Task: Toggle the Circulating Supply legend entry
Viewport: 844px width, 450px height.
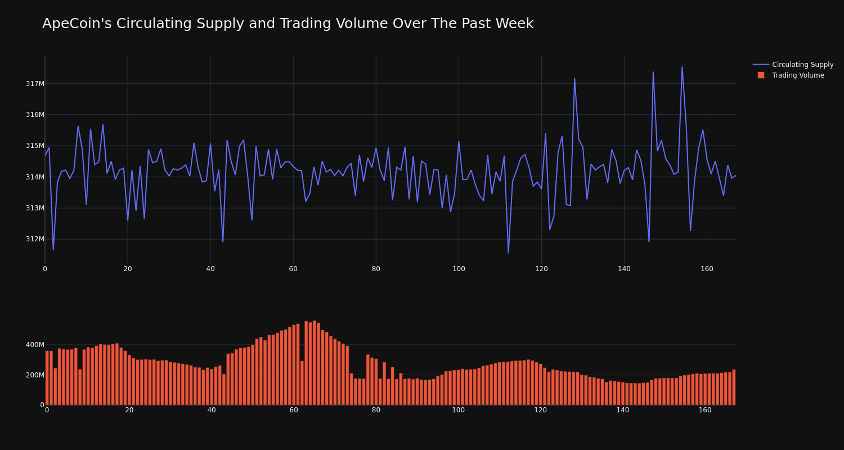Action: [793, 65]
